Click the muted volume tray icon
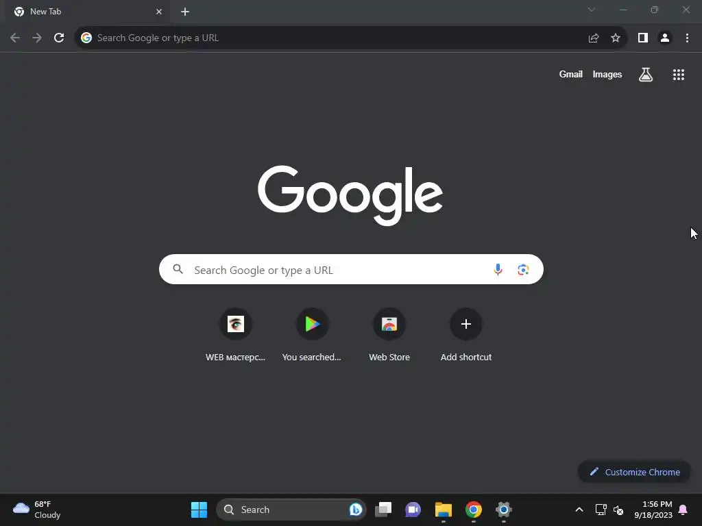 (618, 510)
